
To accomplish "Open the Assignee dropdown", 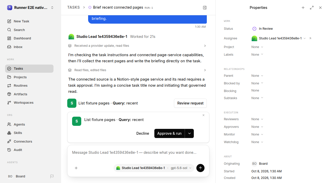I will (279, 38).
